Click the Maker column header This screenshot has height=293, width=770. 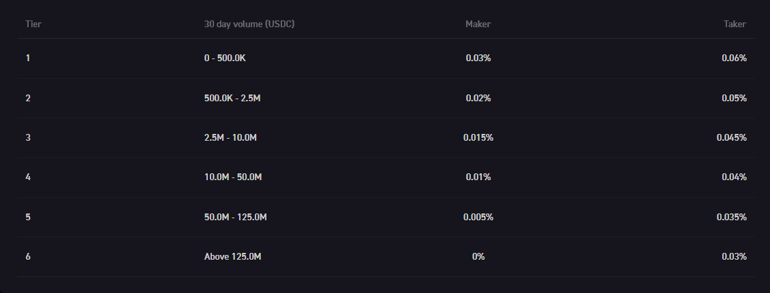[478, 24]
